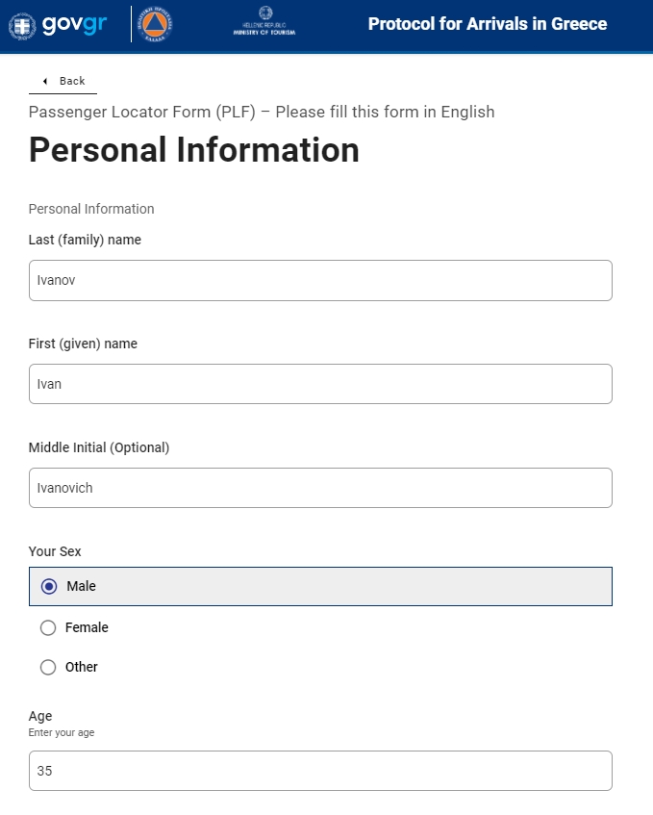Click the Ministry of Tourism logo

[x=264, y=24]
